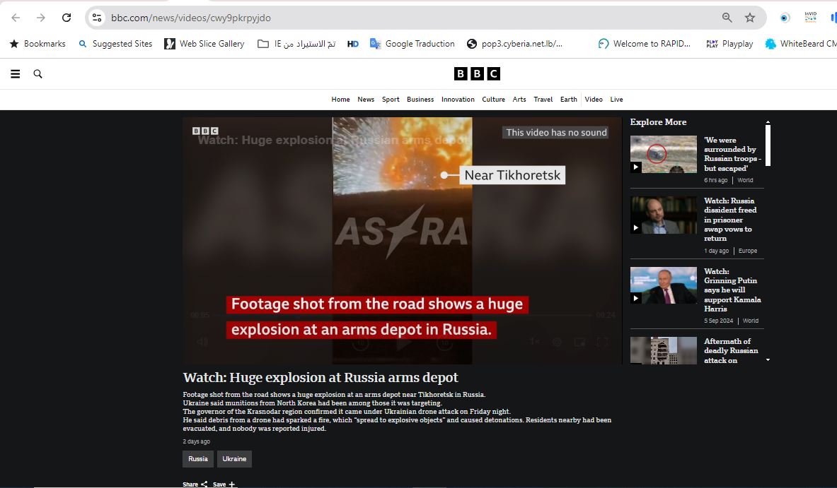837x488 pixels.
Task: Click the Ukraine topic tag
Action: pyautogui.click(x=234, y=459)
